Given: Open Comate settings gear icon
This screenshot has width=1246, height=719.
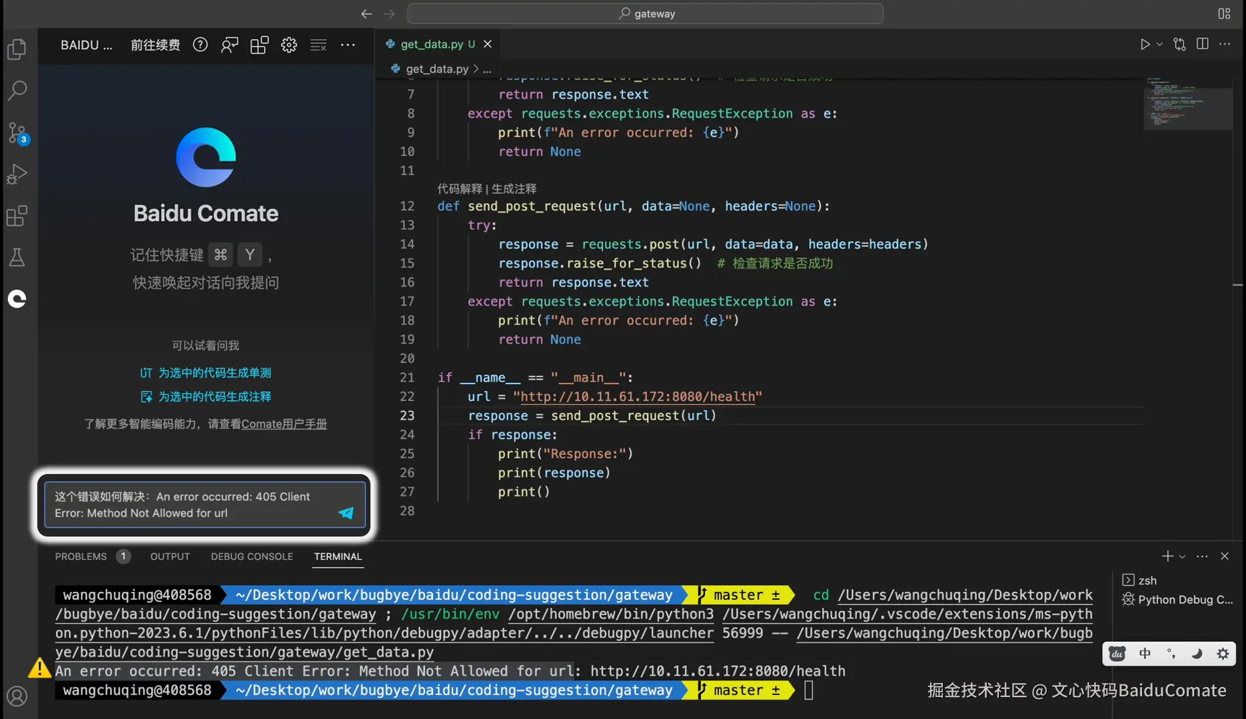Looking at the screenshot, I should pyautogui.click(x=289, y=45).
